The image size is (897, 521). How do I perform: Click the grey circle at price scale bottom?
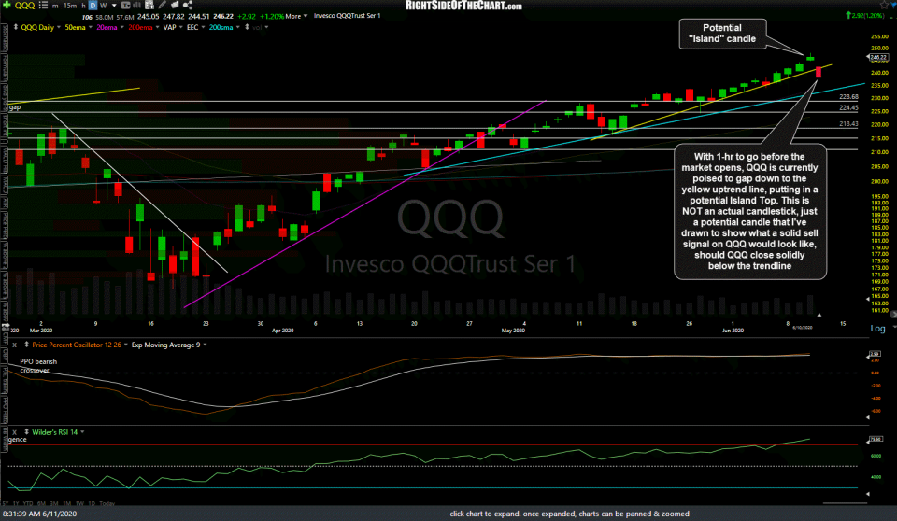[893, 315]
